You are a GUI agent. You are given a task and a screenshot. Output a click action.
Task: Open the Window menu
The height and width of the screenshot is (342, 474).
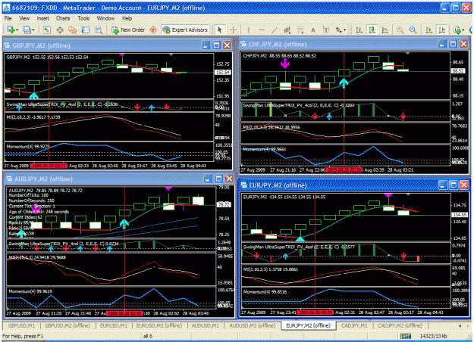(x=105, y=18)
